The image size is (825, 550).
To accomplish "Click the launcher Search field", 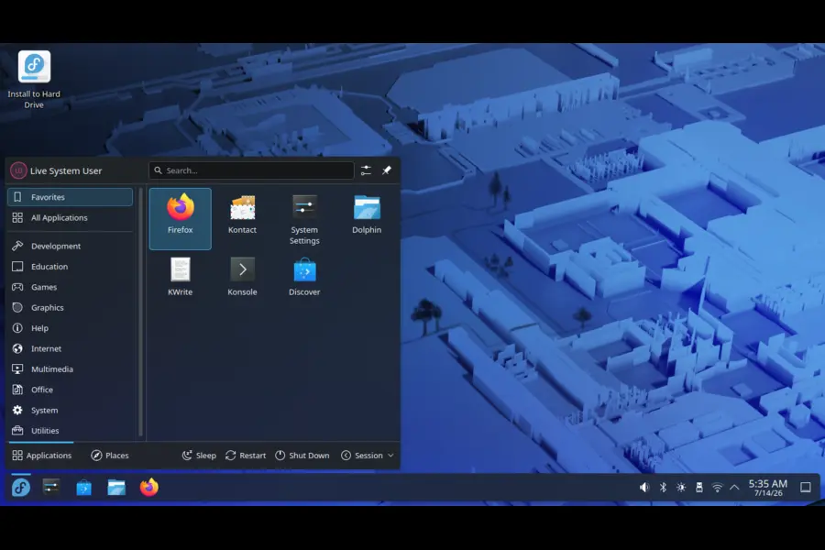I will (251, 170).
